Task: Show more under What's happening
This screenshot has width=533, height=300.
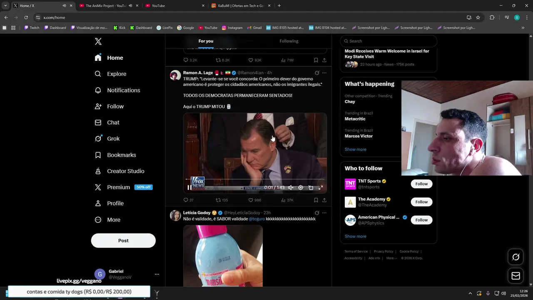Action: coord(356,149)
